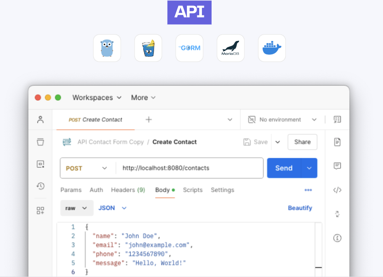Viewport: 383px width, 277px height.
Task: Open the request info icon
Action: [x=337, y=238]
